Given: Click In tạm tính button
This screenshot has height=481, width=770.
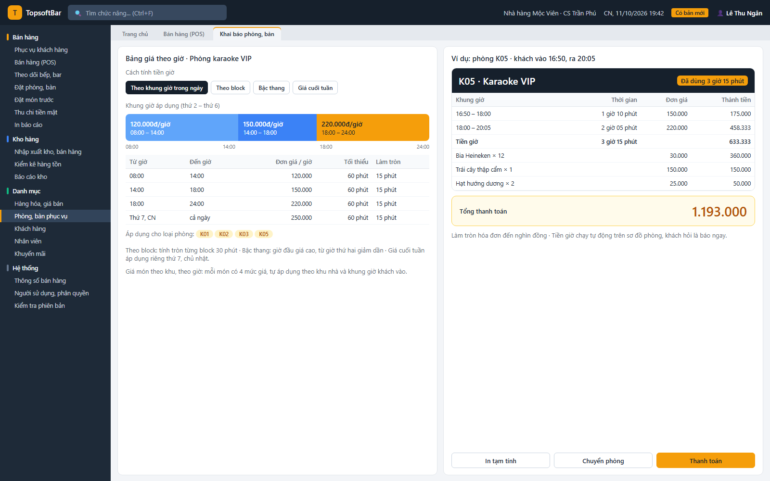Looking at the screenshot, I should (500, 460).
